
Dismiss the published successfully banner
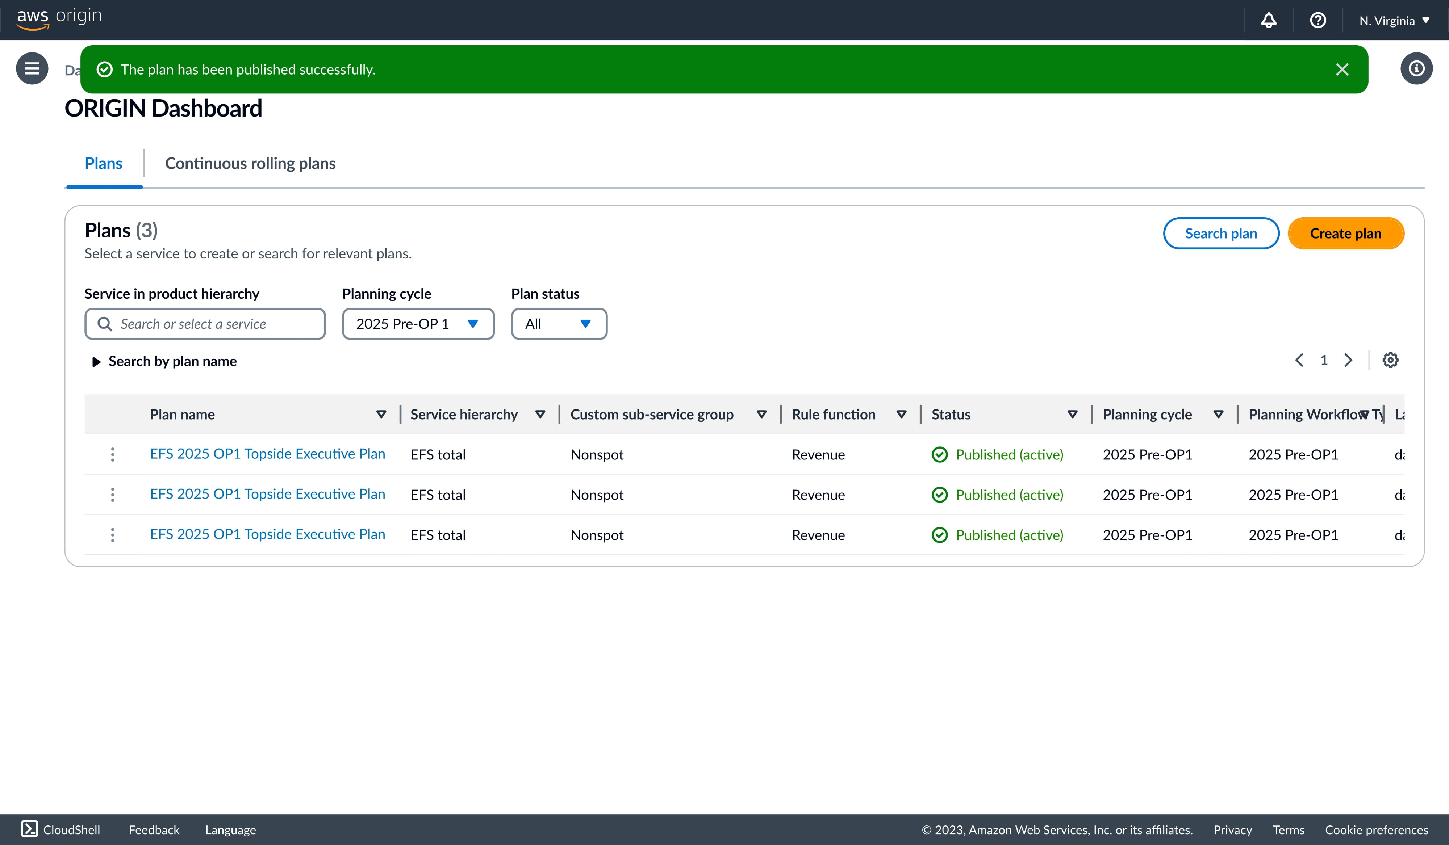click(x=1341, y=70)
